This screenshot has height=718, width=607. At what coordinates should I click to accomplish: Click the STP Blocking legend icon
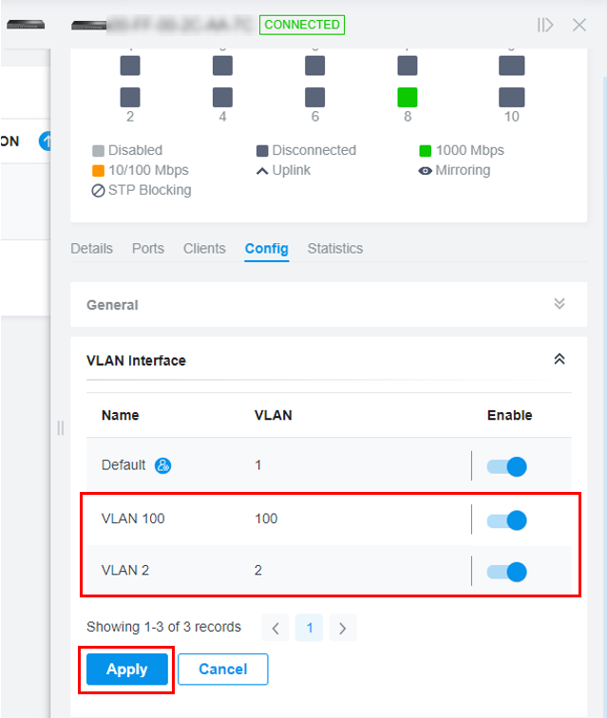98,191
